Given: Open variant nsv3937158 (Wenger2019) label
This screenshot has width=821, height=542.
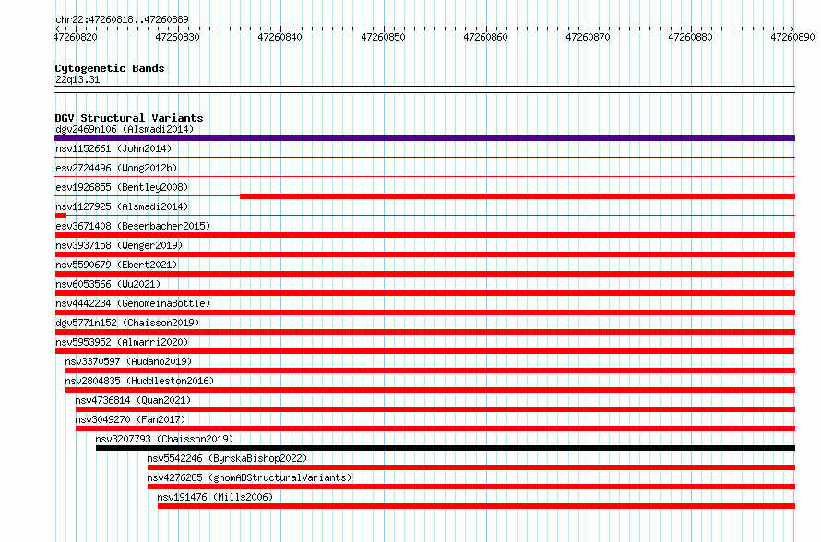Looking at the screenshot, I should click(x=119, y=245).
